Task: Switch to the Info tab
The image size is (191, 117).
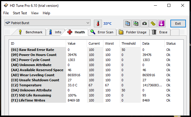Action: pos(55,32)
